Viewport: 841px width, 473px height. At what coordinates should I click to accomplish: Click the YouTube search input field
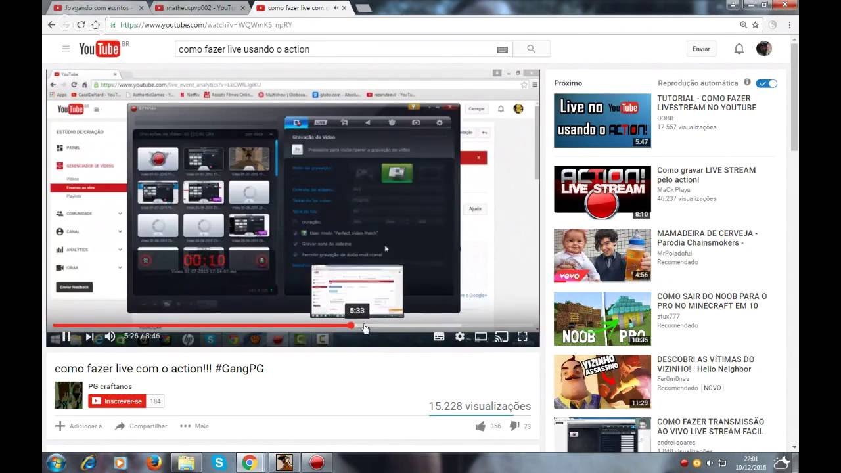click(x=335, y=49)
